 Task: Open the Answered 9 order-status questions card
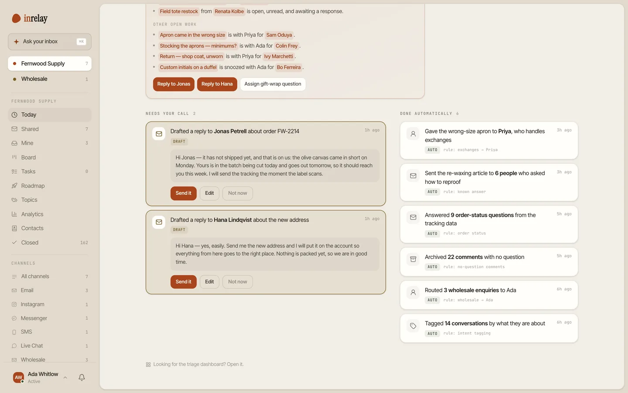pos(489,224)
